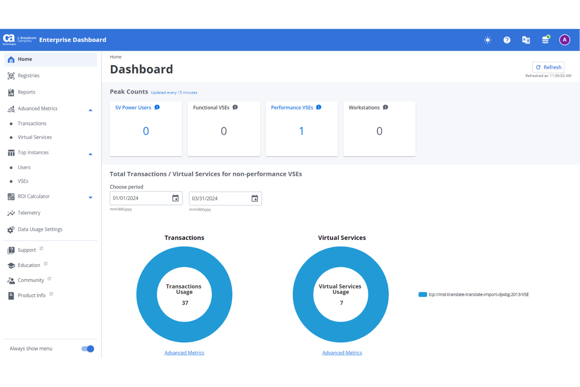Click the CA Broadcom logo
This screenshot has width=580, height=387.
(20, 40)
